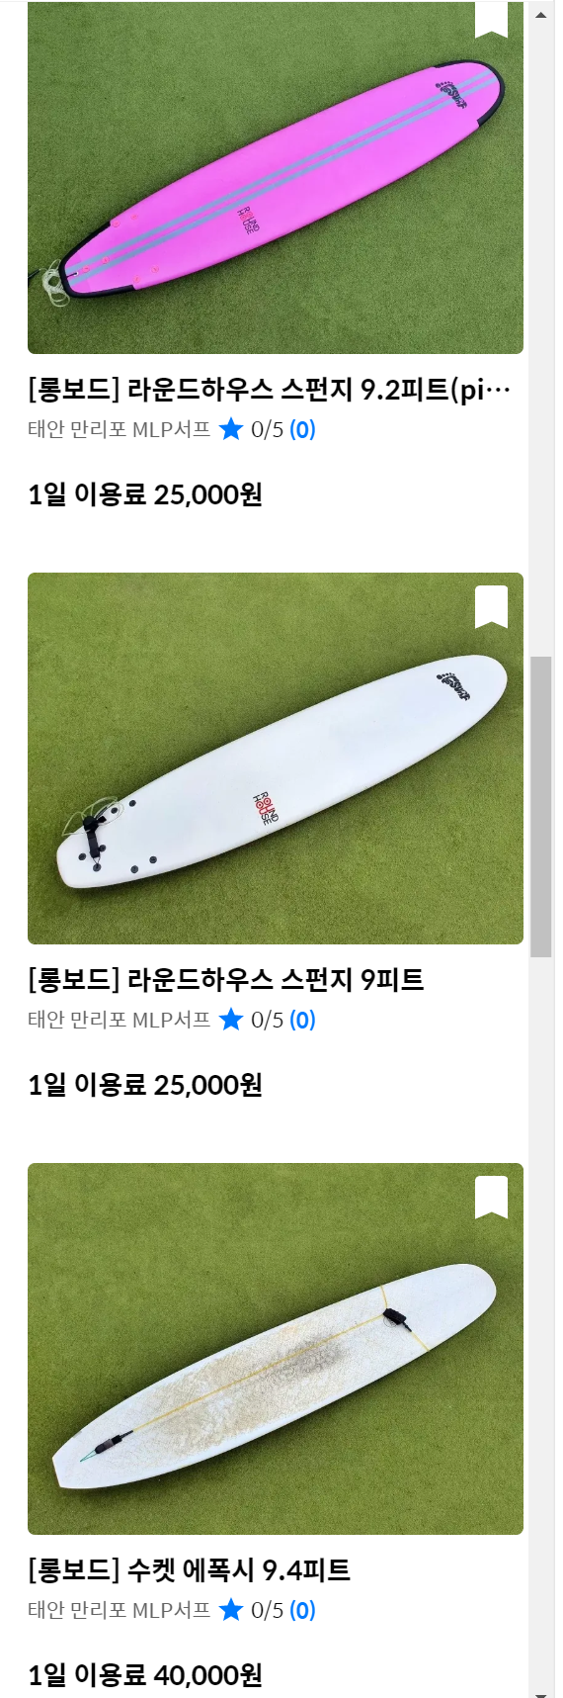Open review count (0) under the 9피트 board

point(302,1020)
